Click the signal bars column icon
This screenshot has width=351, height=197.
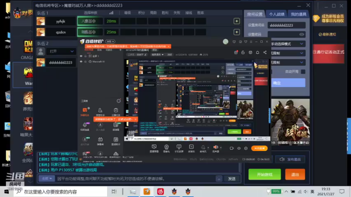(111, 13)
